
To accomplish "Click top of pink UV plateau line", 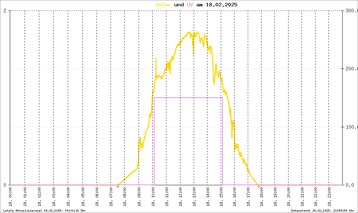I will click(x=188, y=98).
